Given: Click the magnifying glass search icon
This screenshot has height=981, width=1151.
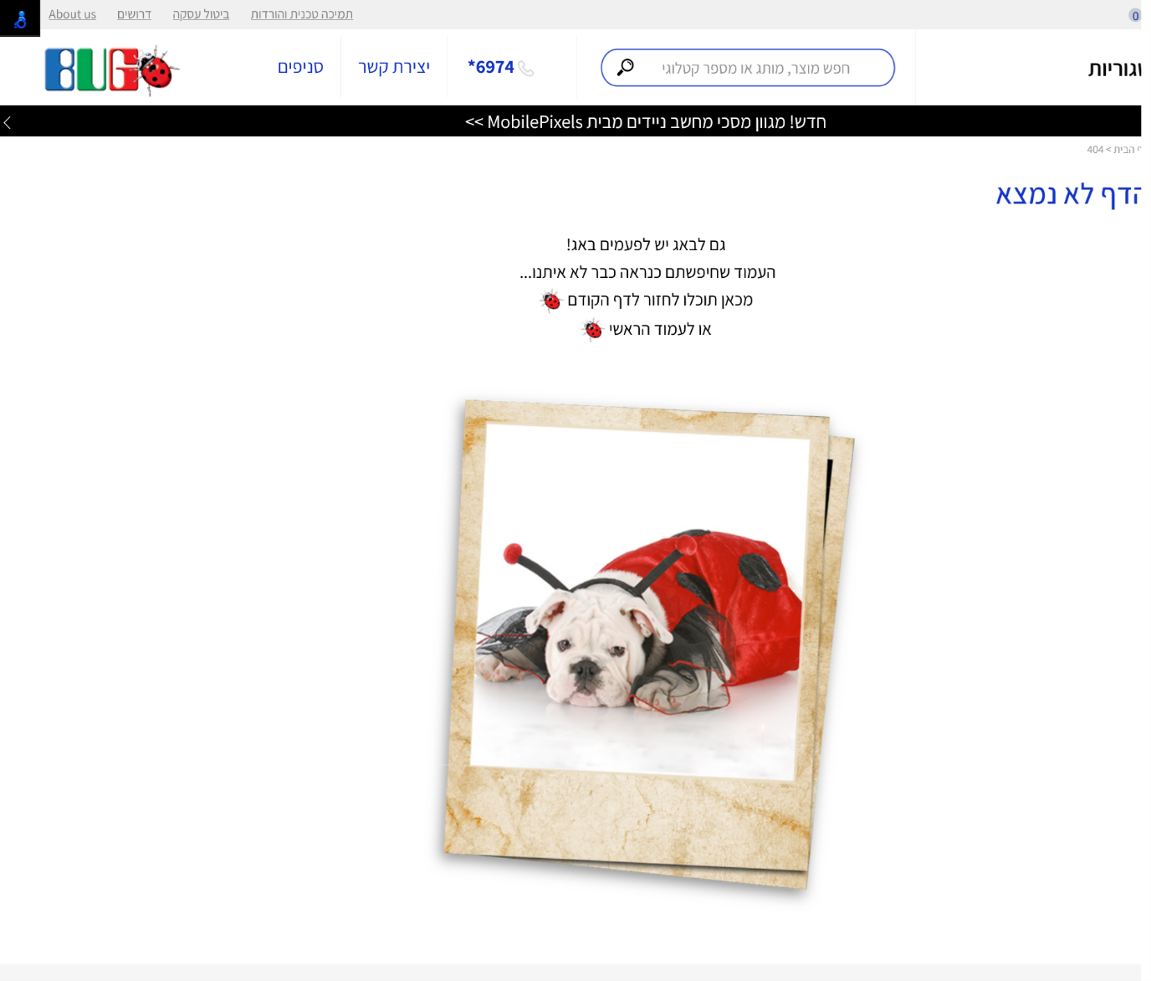Looking at the screenshot, I should [625, 68].
